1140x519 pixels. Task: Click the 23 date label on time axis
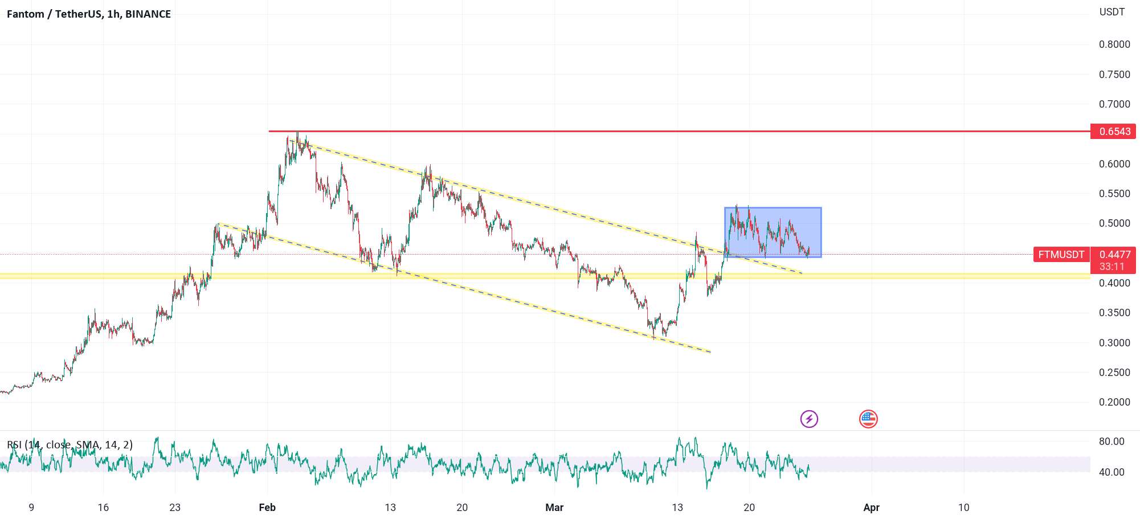click(x=175, y=507)
